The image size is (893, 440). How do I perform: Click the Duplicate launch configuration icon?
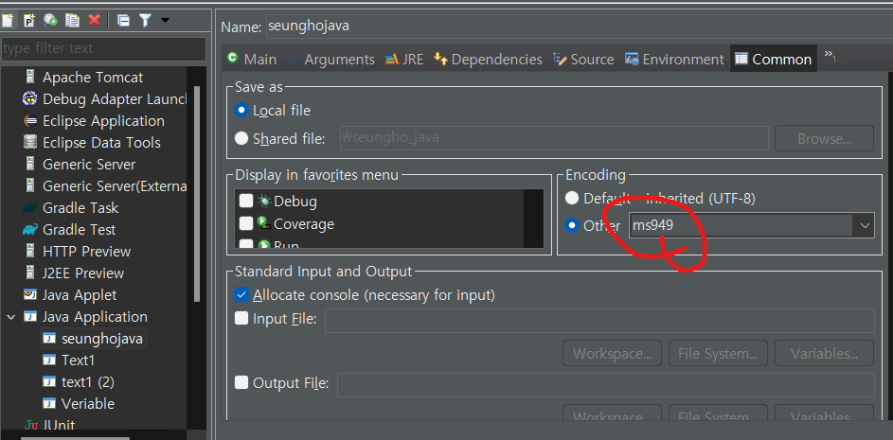point(72,21)
